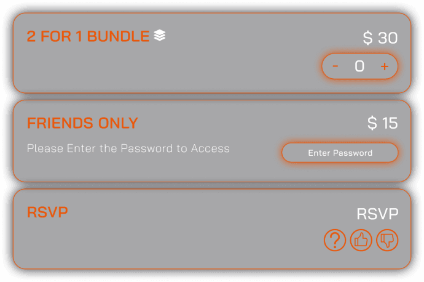424x282 pixels.
Task: Select the thumbs up RSVP icon
Action: click(361, 240)
